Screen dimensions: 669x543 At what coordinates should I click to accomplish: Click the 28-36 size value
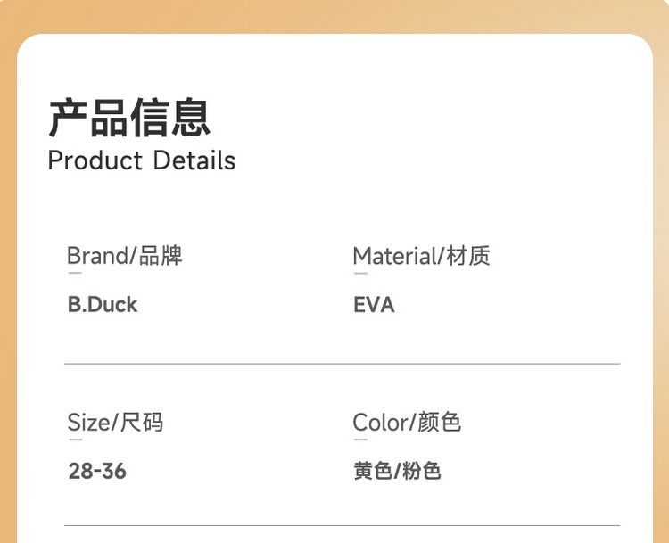click(x=97, y=471)
